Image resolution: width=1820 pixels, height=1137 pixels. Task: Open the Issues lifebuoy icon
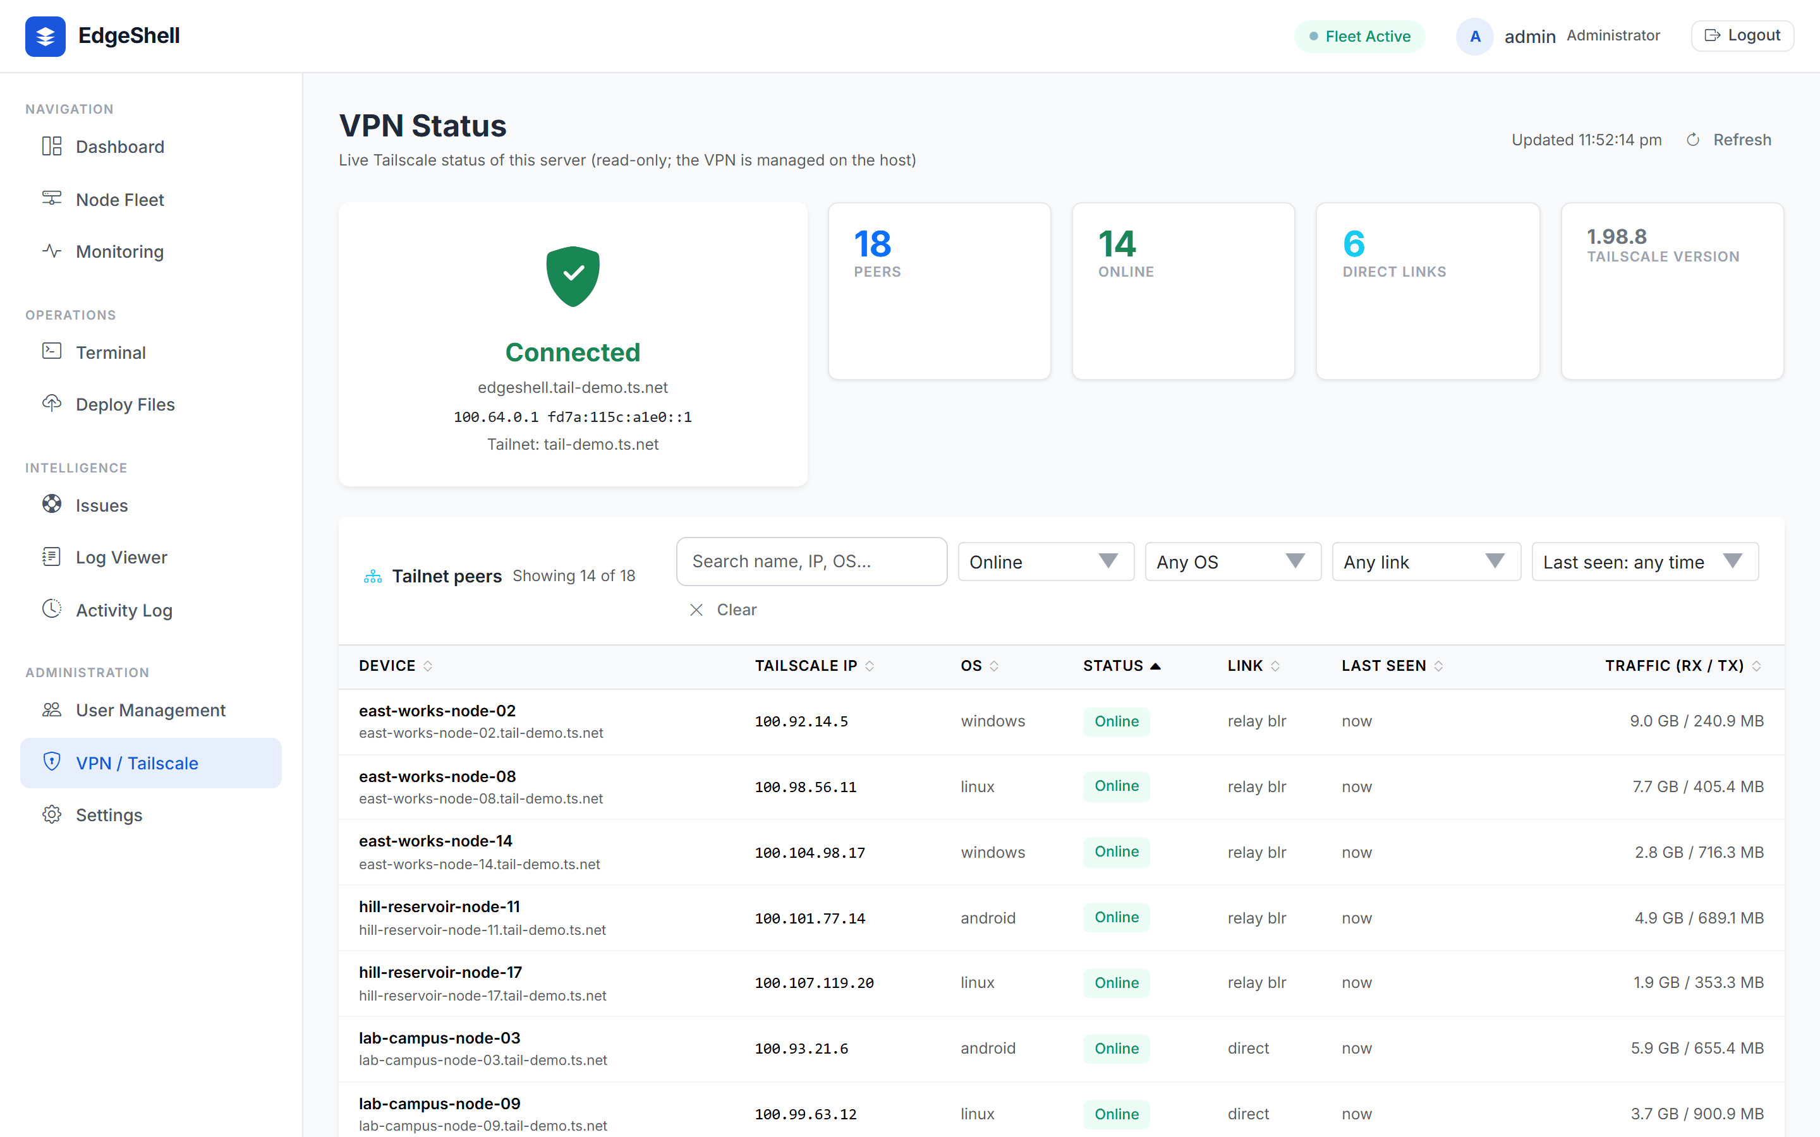click(52, 505)
